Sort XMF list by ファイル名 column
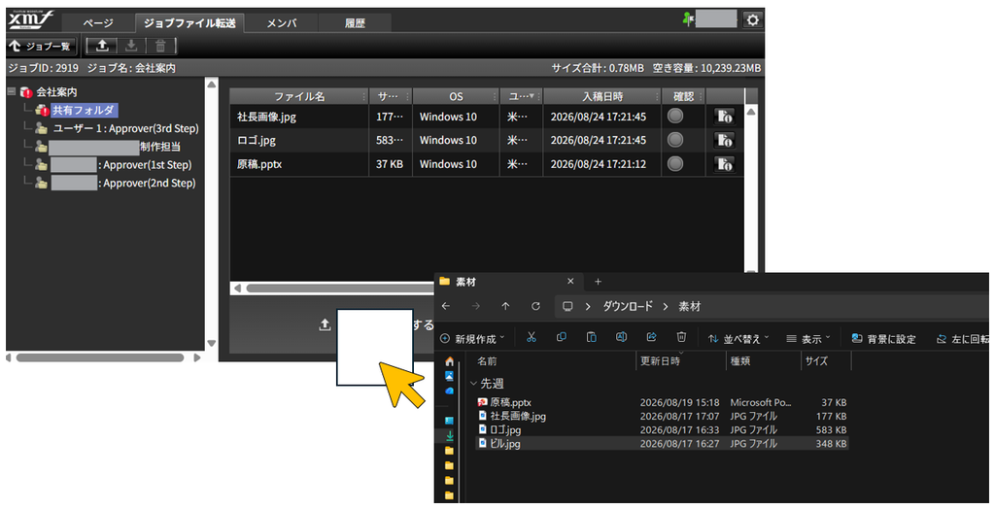 tap(299, 96)
